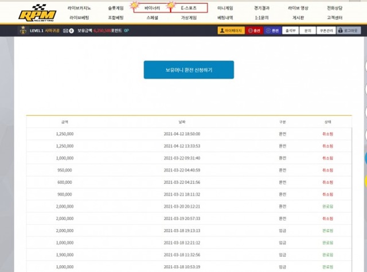Open 쿠폰관리 button
This screenshot has height=272, width=367.
coord(326,30)
